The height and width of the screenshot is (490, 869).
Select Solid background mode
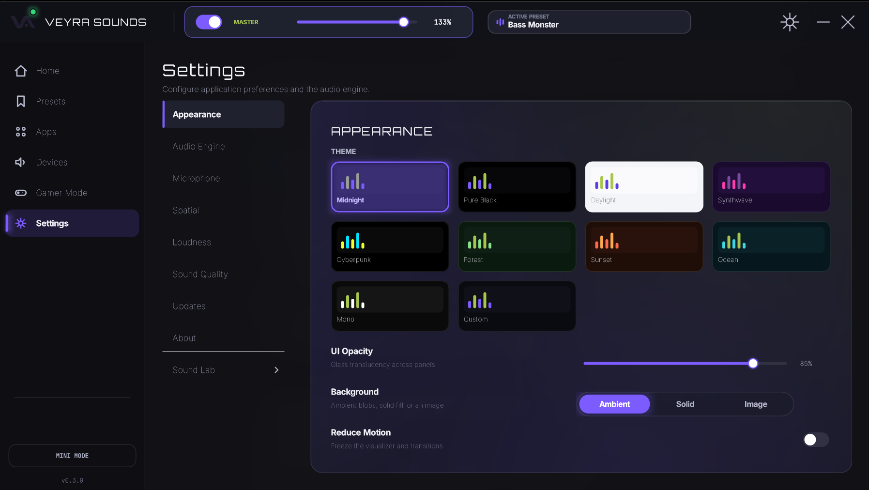click(x=685, y=404)
